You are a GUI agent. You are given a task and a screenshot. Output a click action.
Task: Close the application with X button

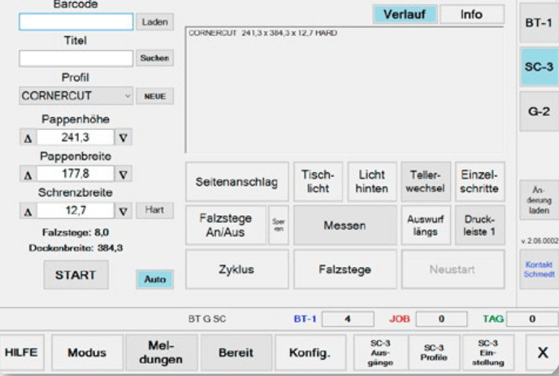tap(542, 352)
